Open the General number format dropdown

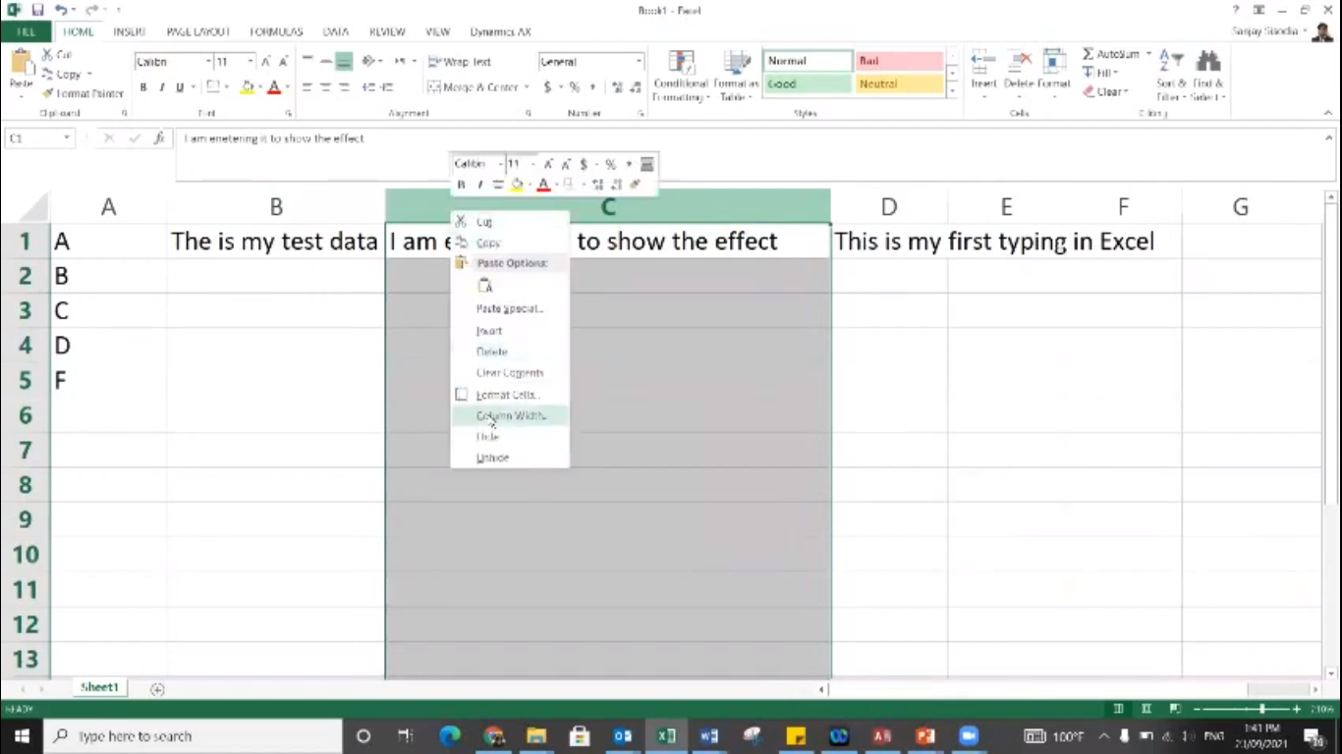[639, 62]
